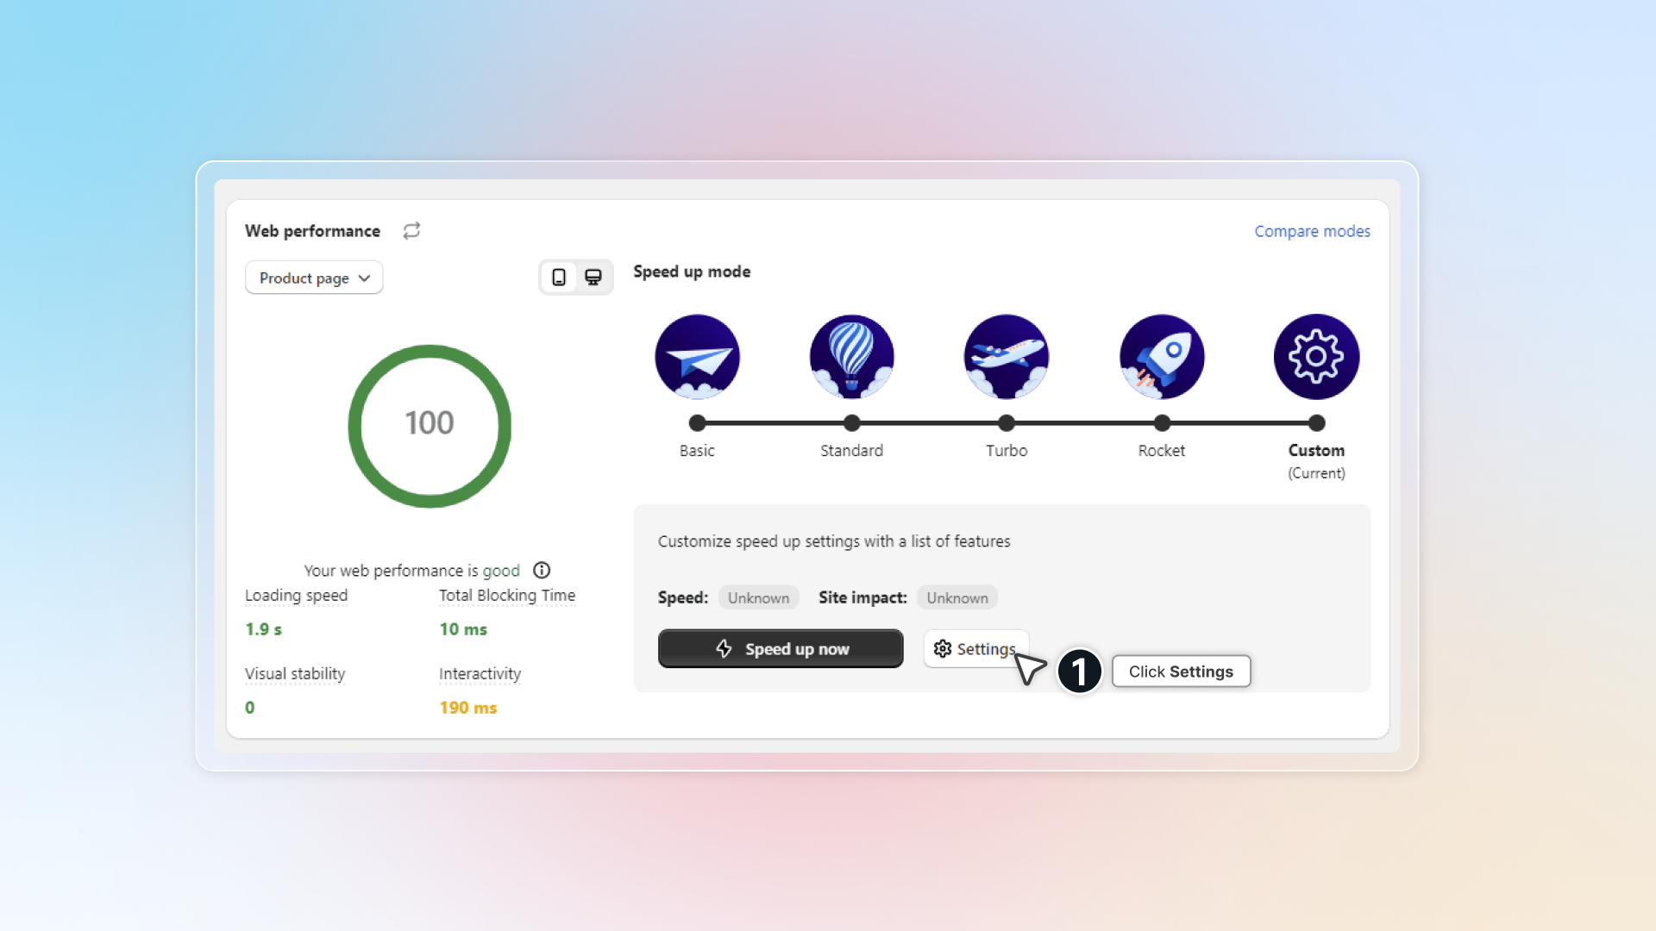
Task: Select the Custom gear mode icon
Action: [x=1316, y=357]
